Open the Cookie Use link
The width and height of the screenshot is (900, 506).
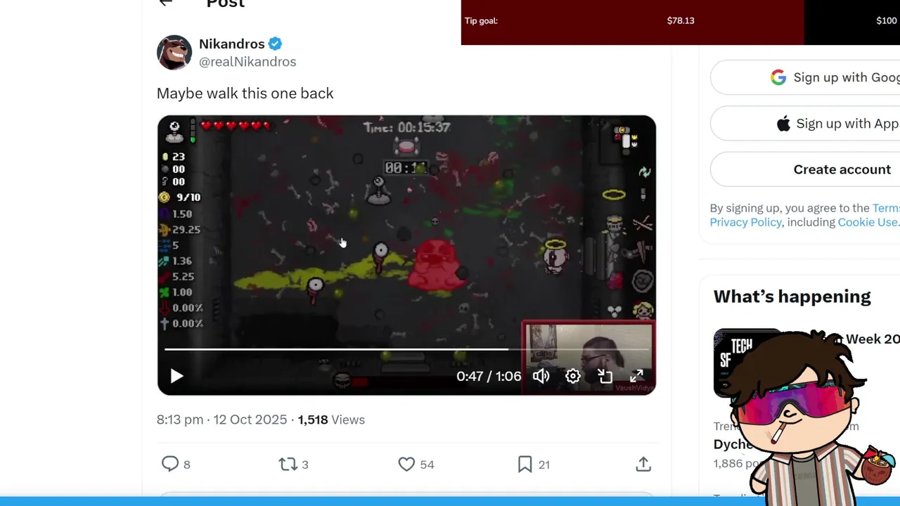pos(868,222)
